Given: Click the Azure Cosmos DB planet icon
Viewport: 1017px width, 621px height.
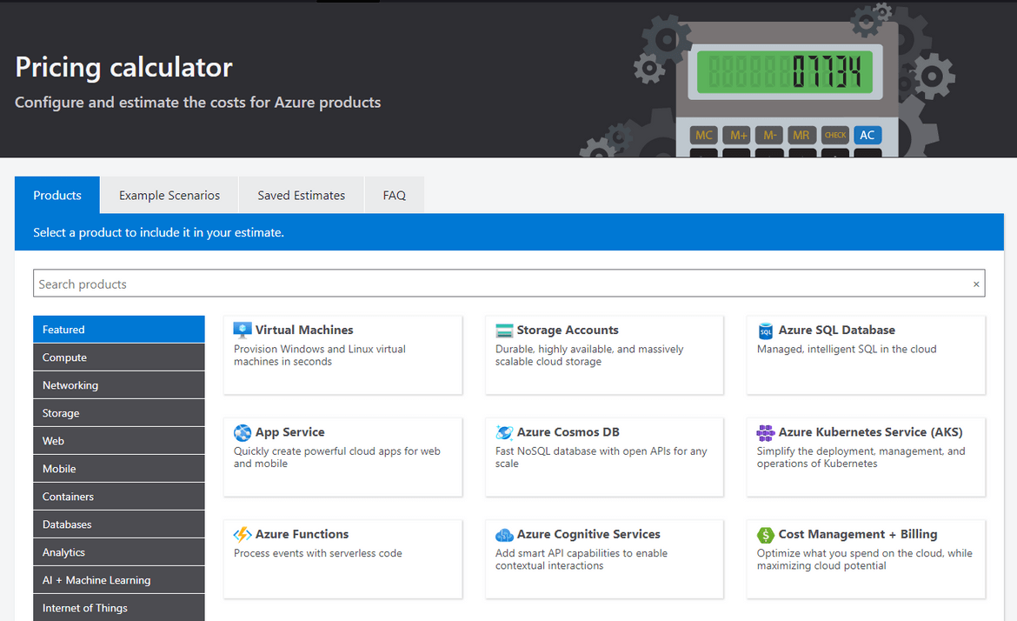Looking at the screenshot, I should (x=504, y=432).
